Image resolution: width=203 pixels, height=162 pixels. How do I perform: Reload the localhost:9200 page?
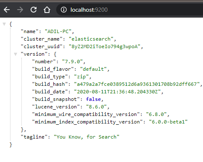34,10
